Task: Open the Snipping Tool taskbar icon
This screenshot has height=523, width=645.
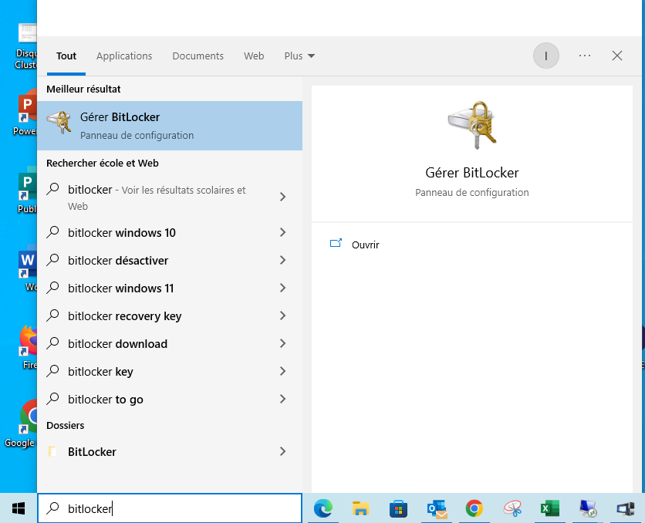Action: coord(512,508)
